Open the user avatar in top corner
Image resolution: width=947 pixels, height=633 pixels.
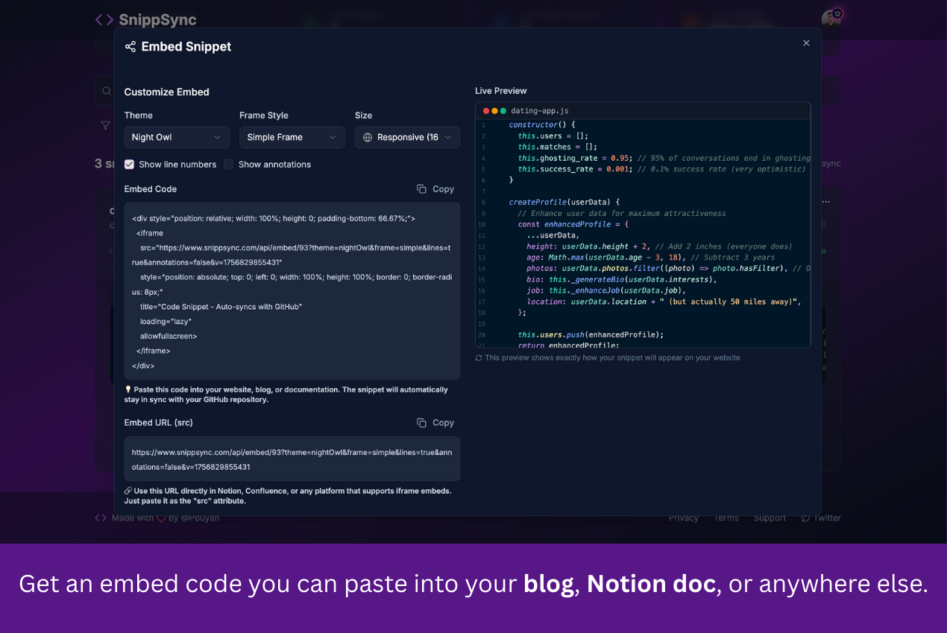pyautogui.click(x=831, y=18)
